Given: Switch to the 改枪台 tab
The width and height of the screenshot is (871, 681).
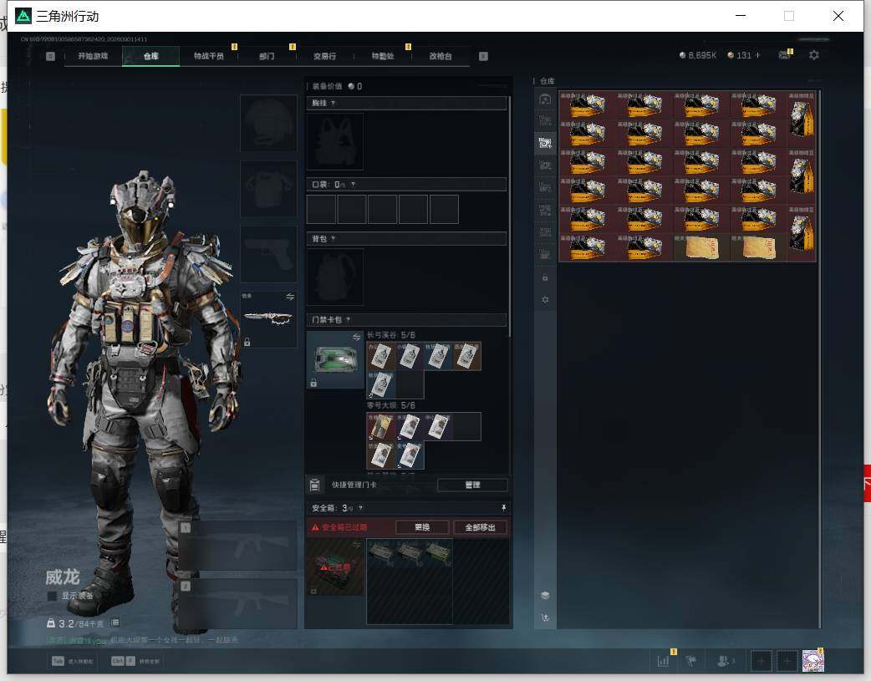Looking at the screenshot, I should [x=441, y=56].
